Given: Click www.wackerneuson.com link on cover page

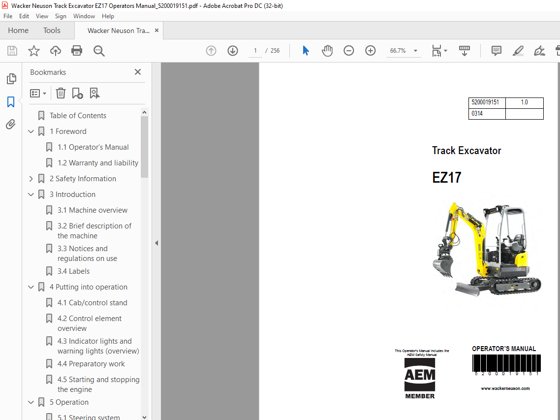Looking at the screenshot, I should coord(505,388).
